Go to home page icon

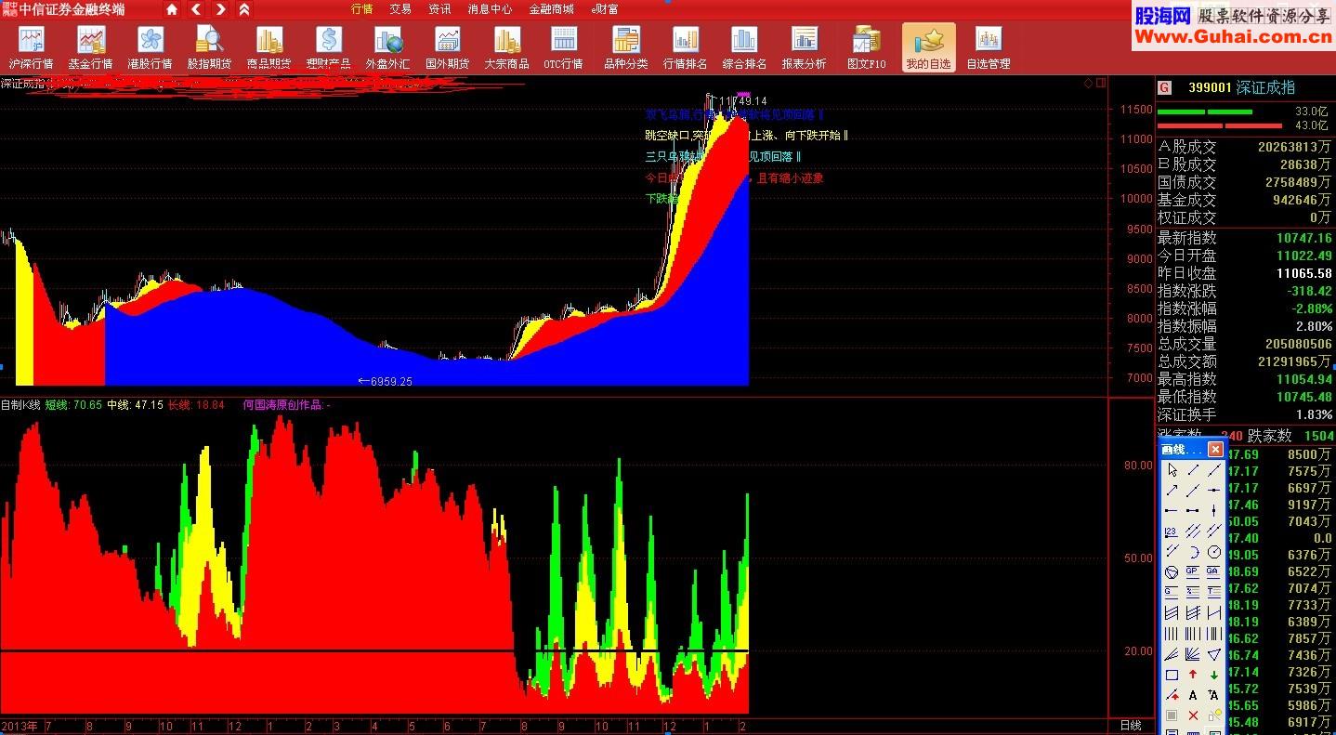pos(172,9)
